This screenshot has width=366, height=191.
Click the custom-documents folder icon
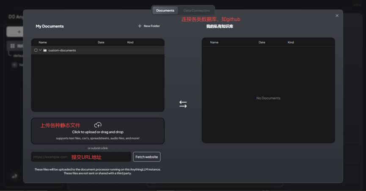pos(45,50)
